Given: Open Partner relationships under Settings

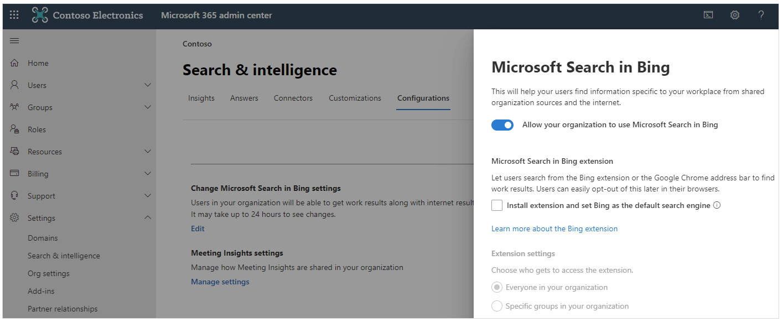Looking at the screenshot, I should (x=63, y=309).
